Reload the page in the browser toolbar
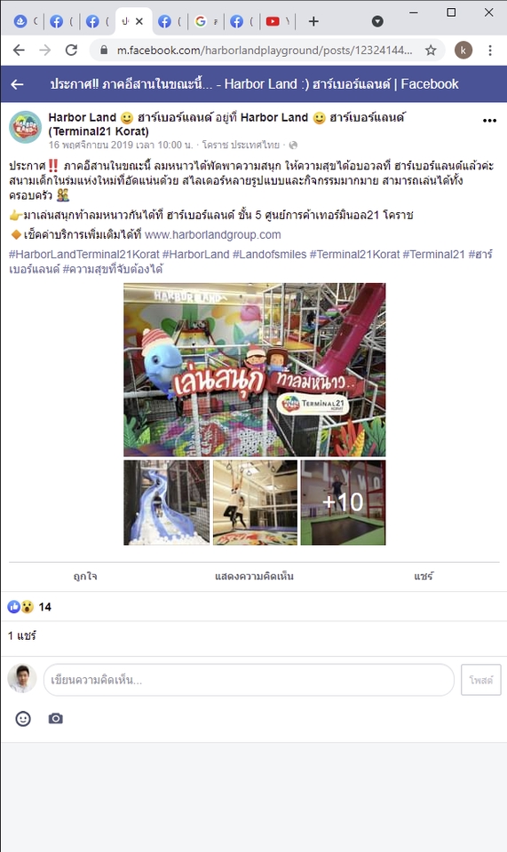This screenshot has height=852, width=507. pos(71,51)
